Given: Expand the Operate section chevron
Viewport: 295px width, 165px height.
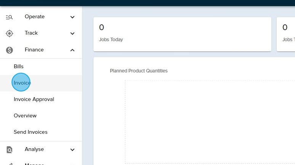Looking at the screenshot, I should [72, 17].
